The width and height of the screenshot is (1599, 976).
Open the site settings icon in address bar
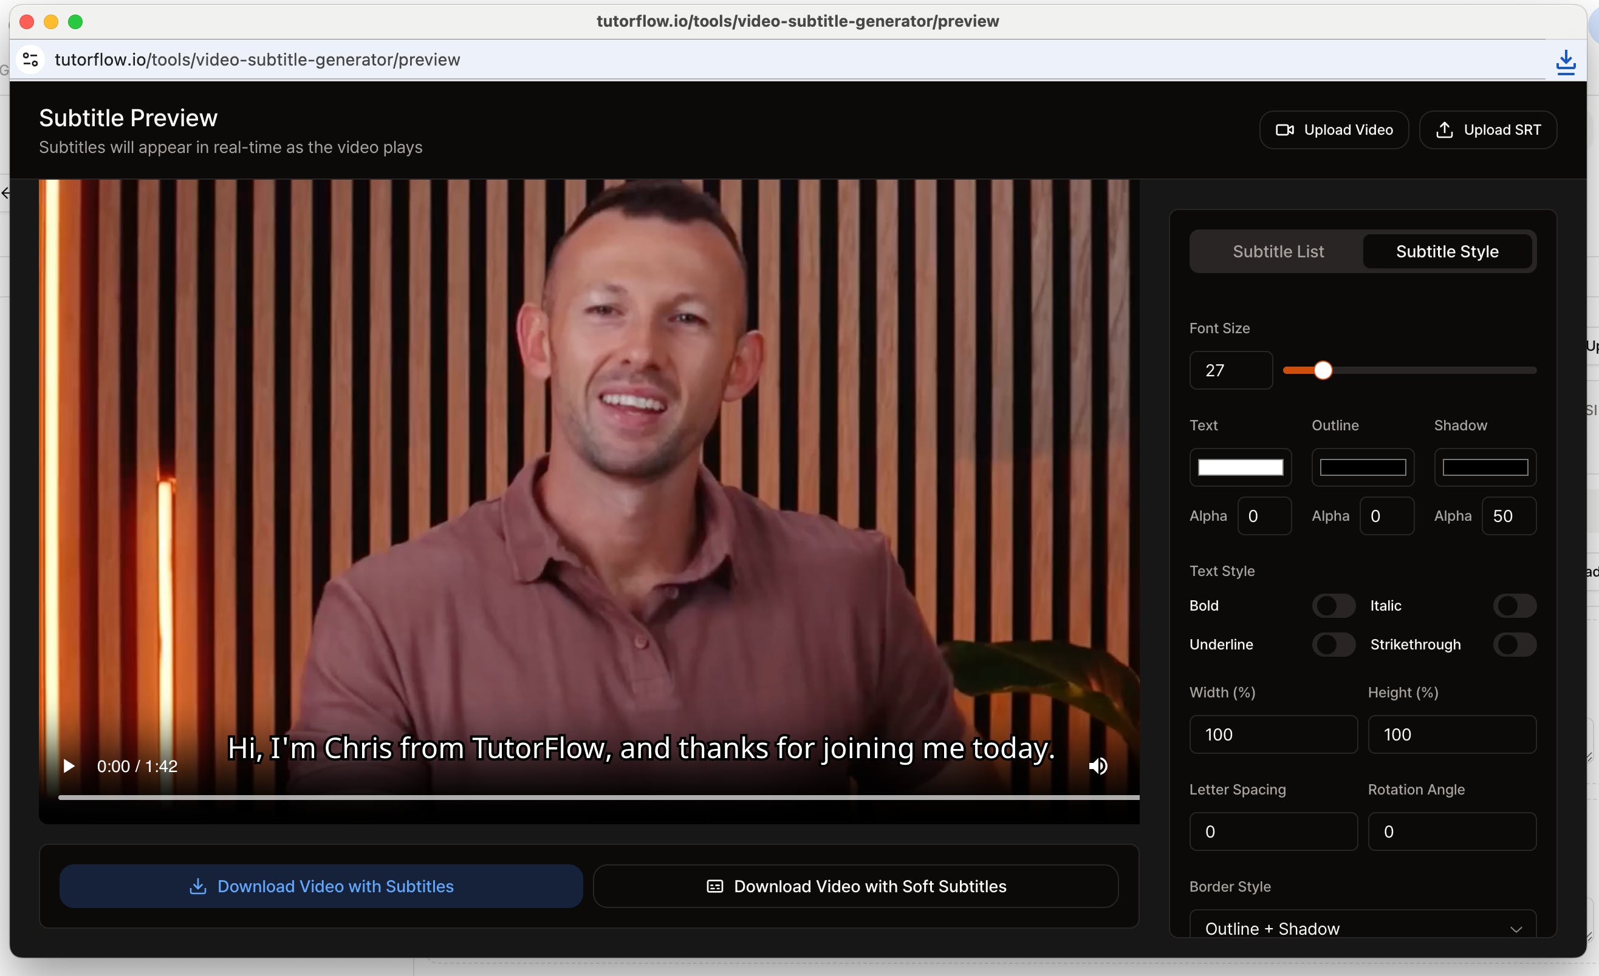[x=30, y=59]
